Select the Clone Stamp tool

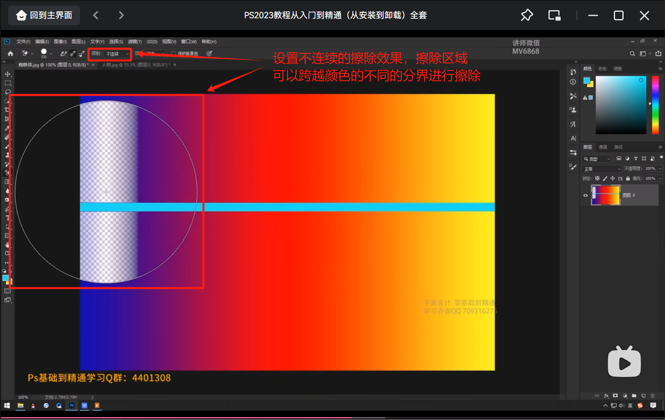tap(7, 155)
